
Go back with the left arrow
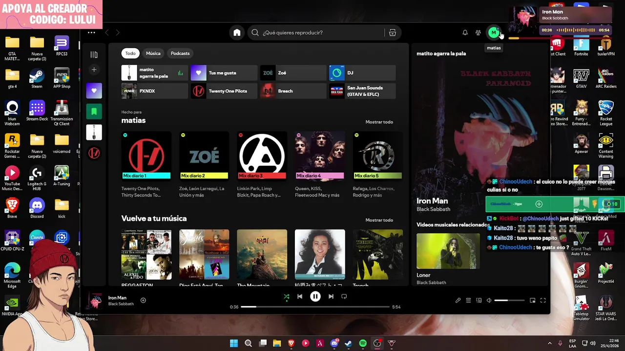107,33
